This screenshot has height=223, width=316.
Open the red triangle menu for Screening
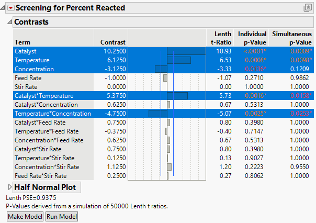coord(10,8)
